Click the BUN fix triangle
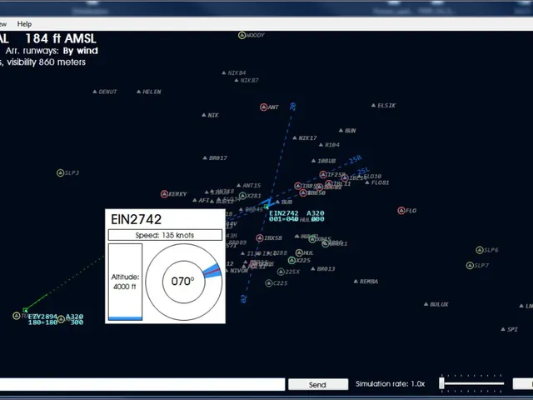Screen dimensions: 533x400 click(341, 130)
